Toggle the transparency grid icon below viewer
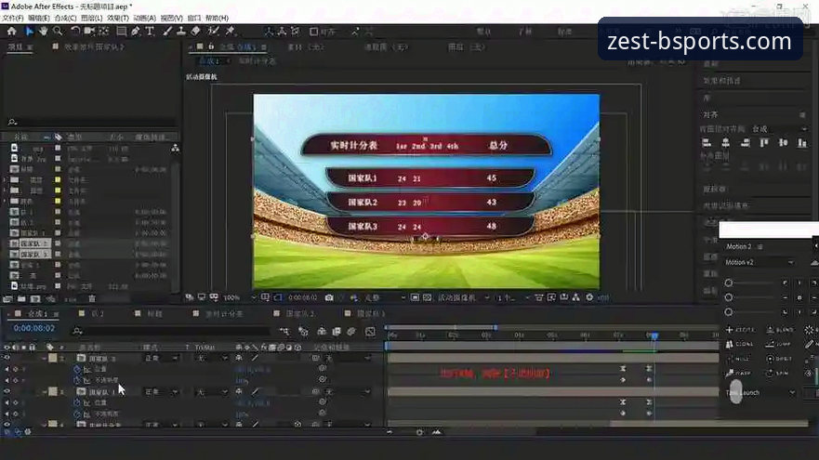819x460 pixels. coord(428,297)
